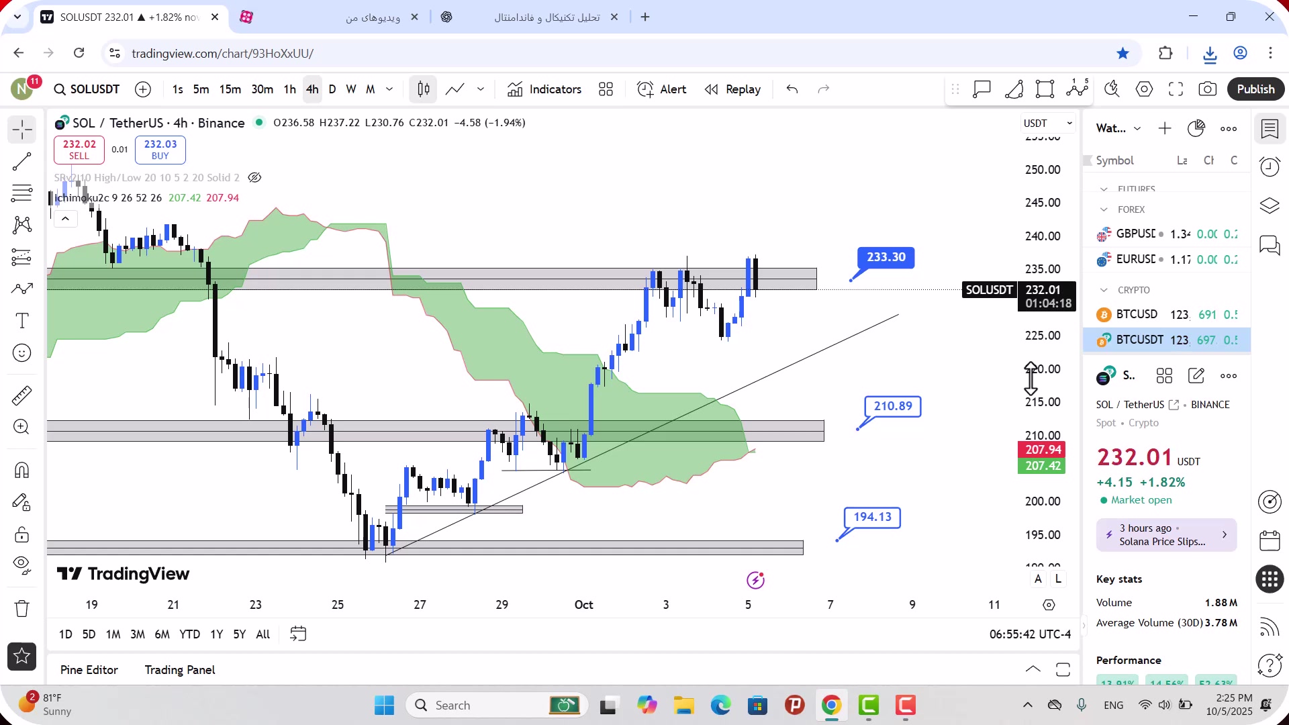Open the forecasting and measurement tools
This screenshot has height=725, width=1289.
pos(21,257)
